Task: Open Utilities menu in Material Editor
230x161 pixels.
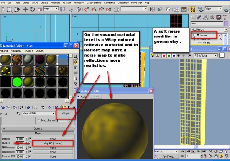Action: coord(40,50)
